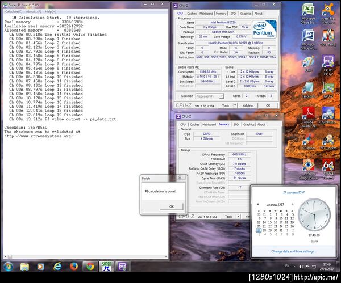This screenshot has width=341, height=283.
Task: Open the Paint desktop shortcut
Action: (x=309, y=64)
